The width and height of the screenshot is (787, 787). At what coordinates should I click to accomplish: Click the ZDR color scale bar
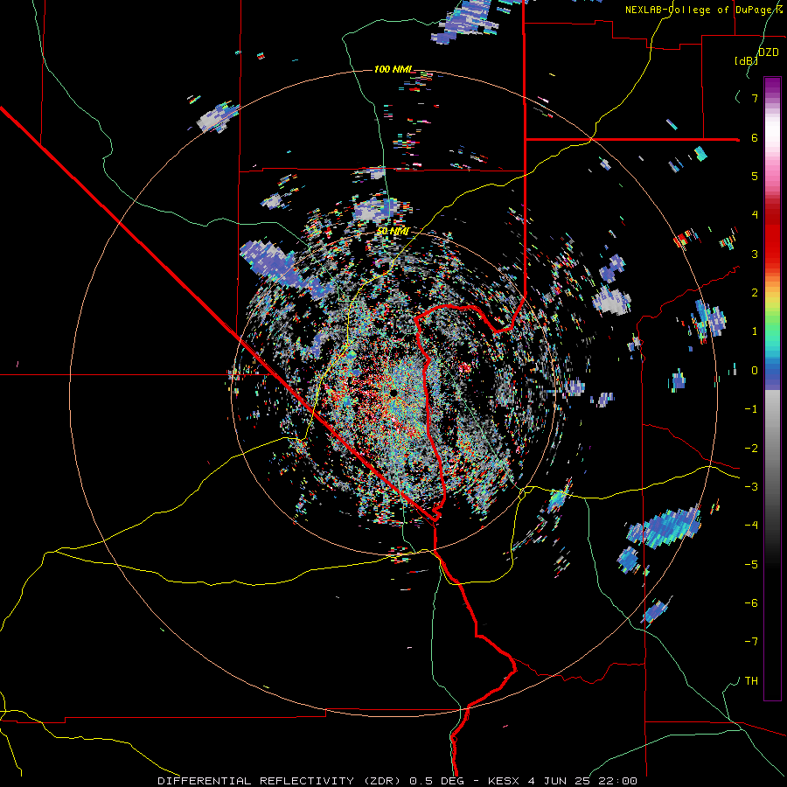point(772,388)
